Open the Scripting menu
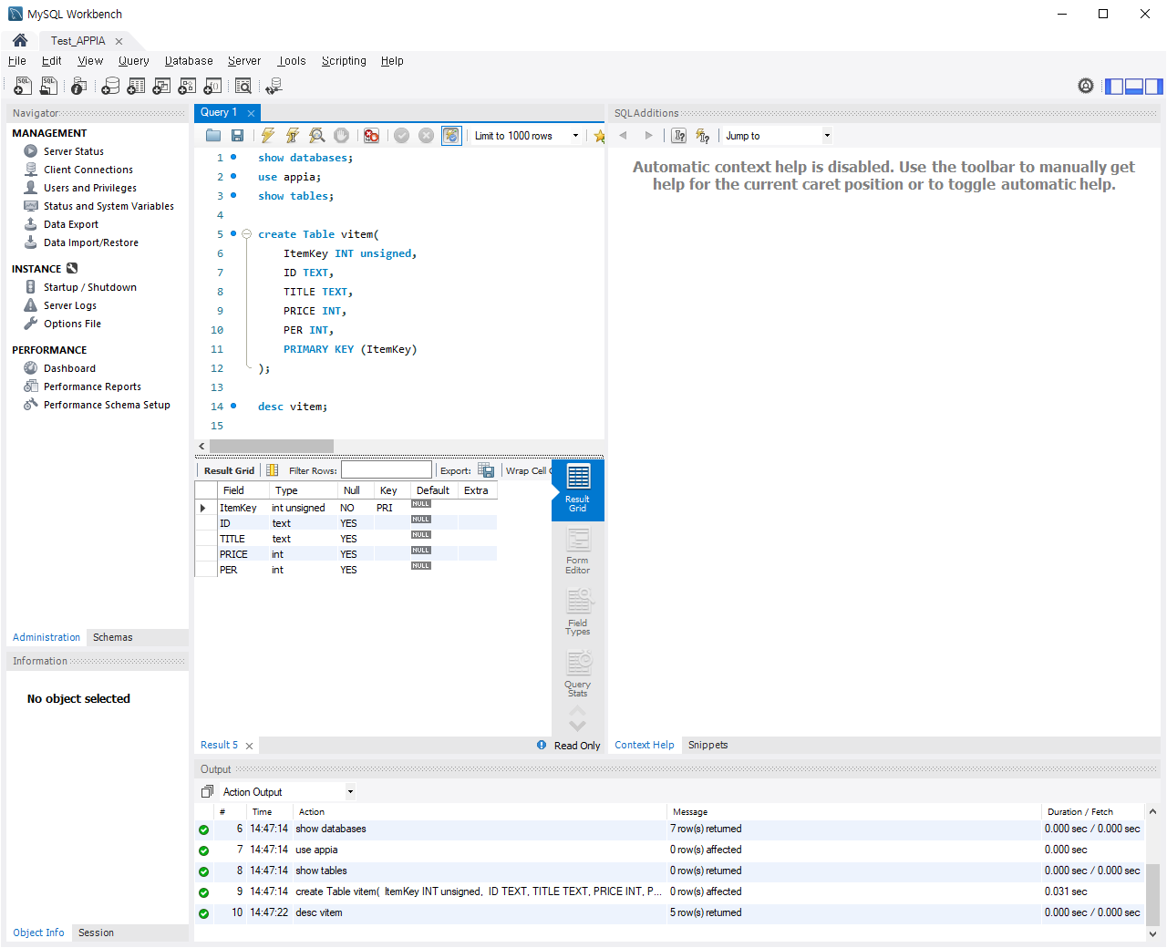Screen dimensions: 1167x948 point(344,61)
